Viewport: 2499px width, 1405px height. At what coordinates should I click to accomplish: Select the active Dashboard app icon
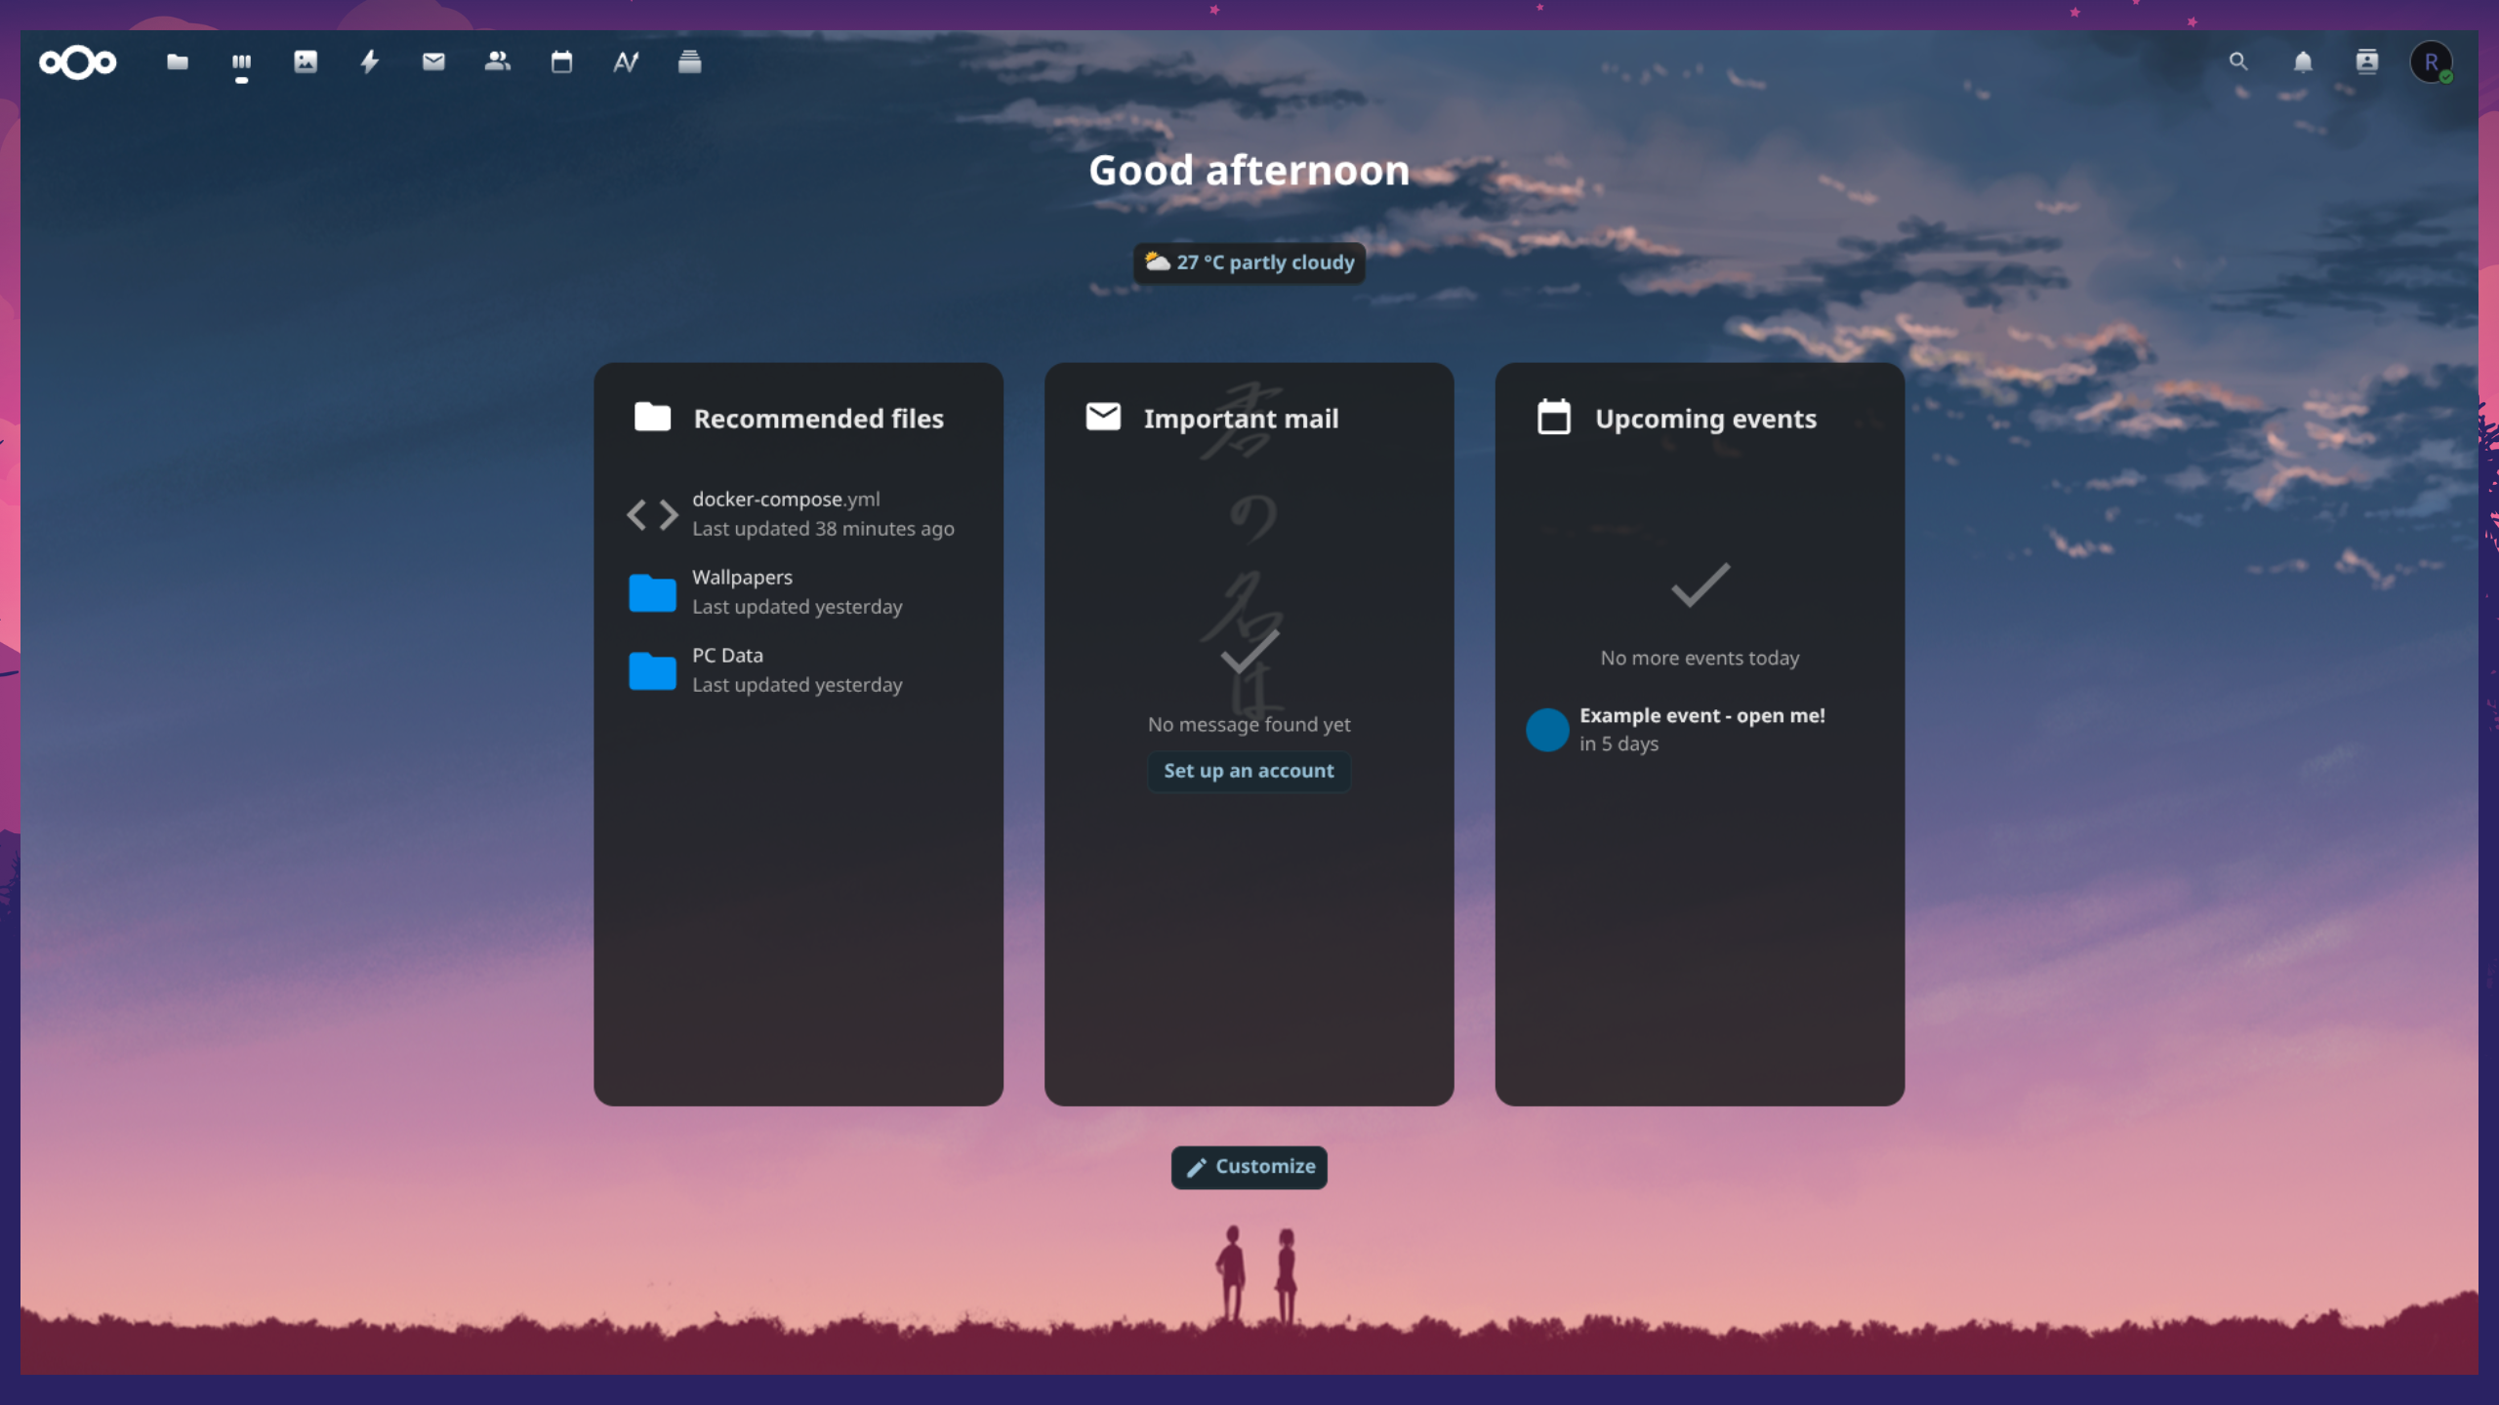pos(241,62)
